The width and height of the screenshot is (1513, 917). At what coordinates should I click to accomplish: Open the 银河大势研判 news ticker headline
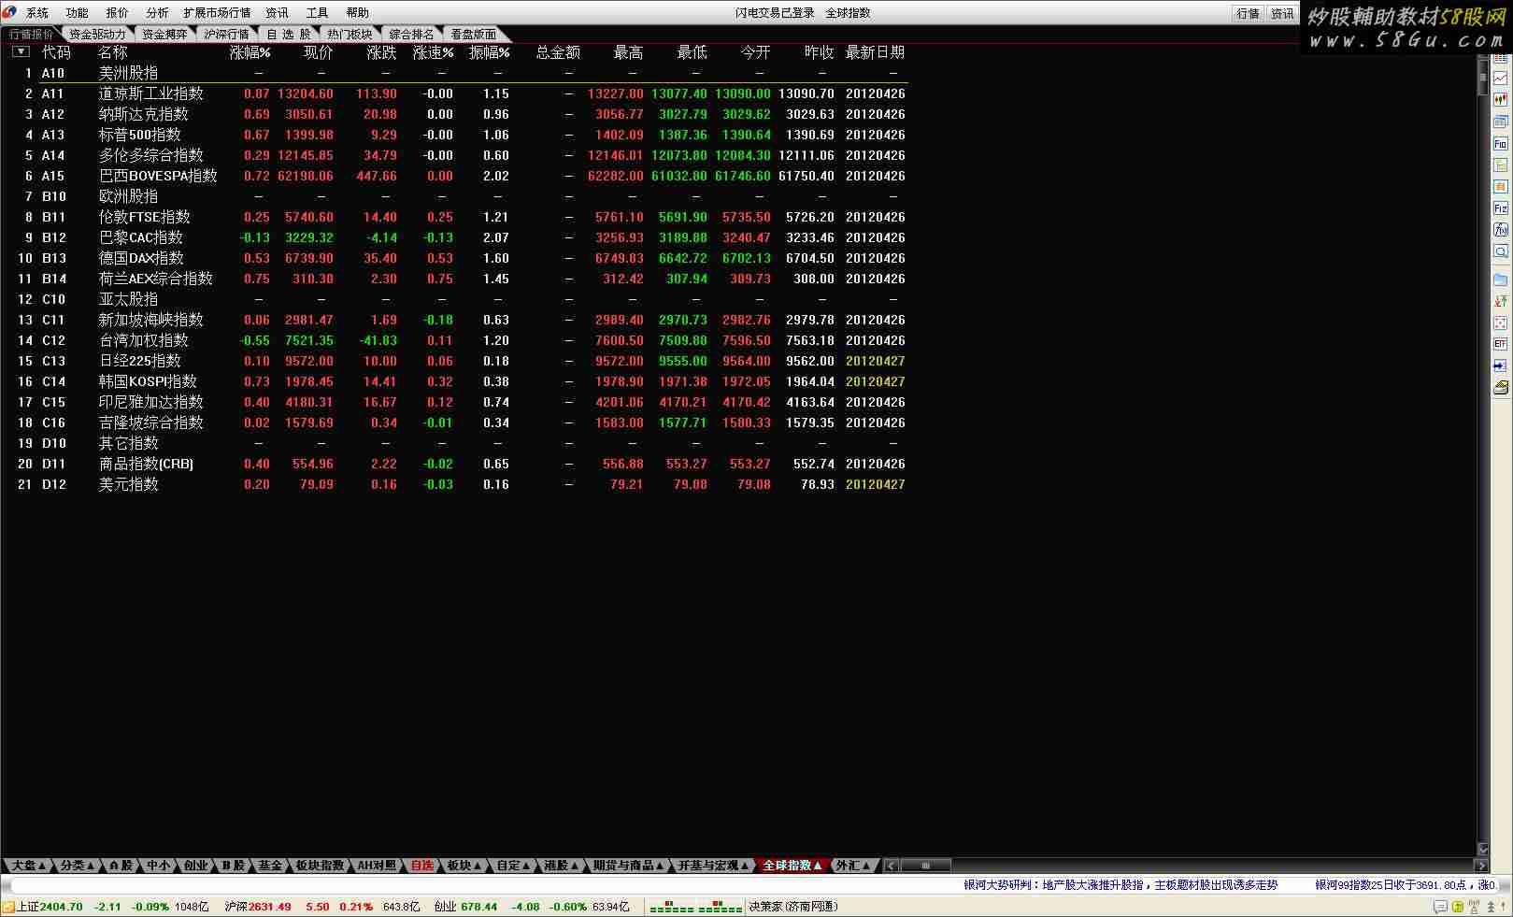[1120, 885]
